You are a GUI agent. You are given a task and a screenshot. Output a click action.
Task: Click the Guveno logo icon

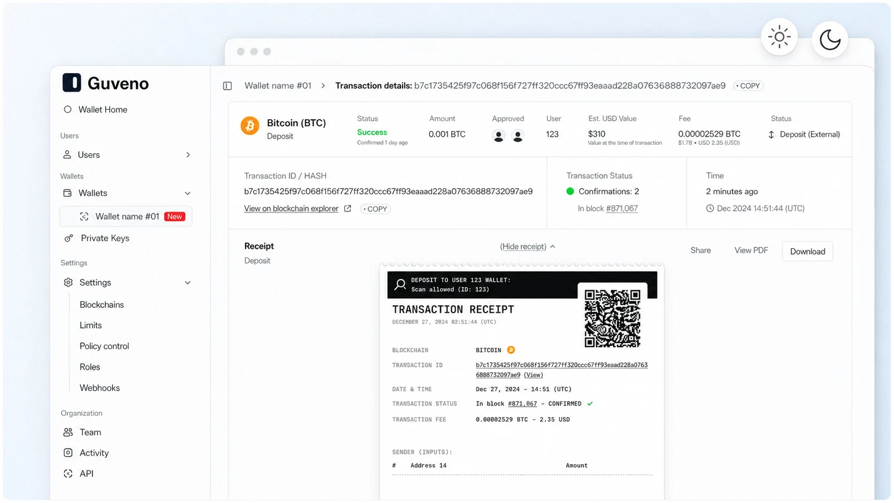pyautogui.click(x=72, y=83)
